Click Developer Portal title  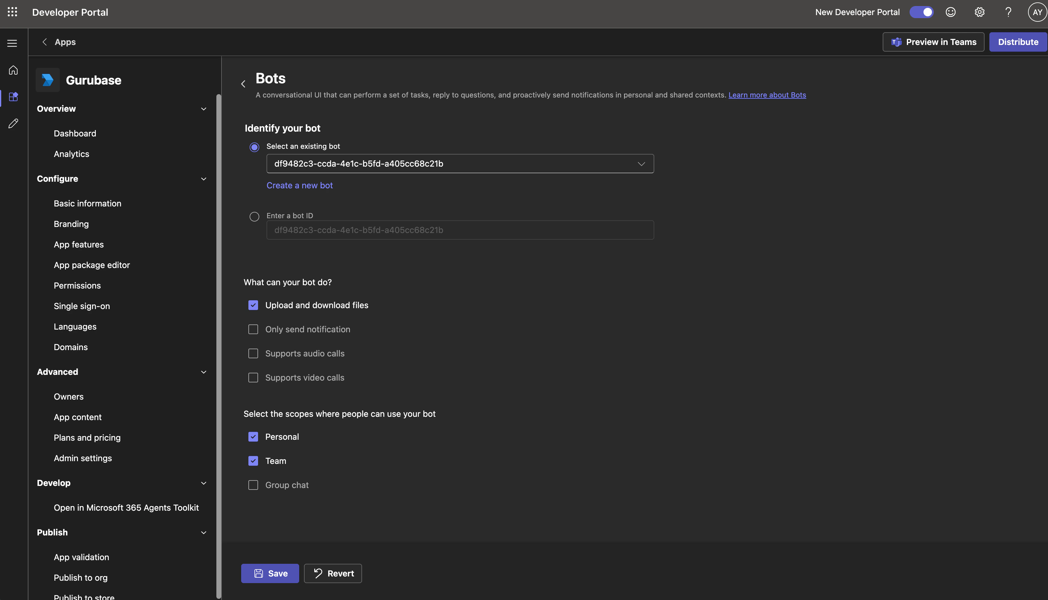70,12
